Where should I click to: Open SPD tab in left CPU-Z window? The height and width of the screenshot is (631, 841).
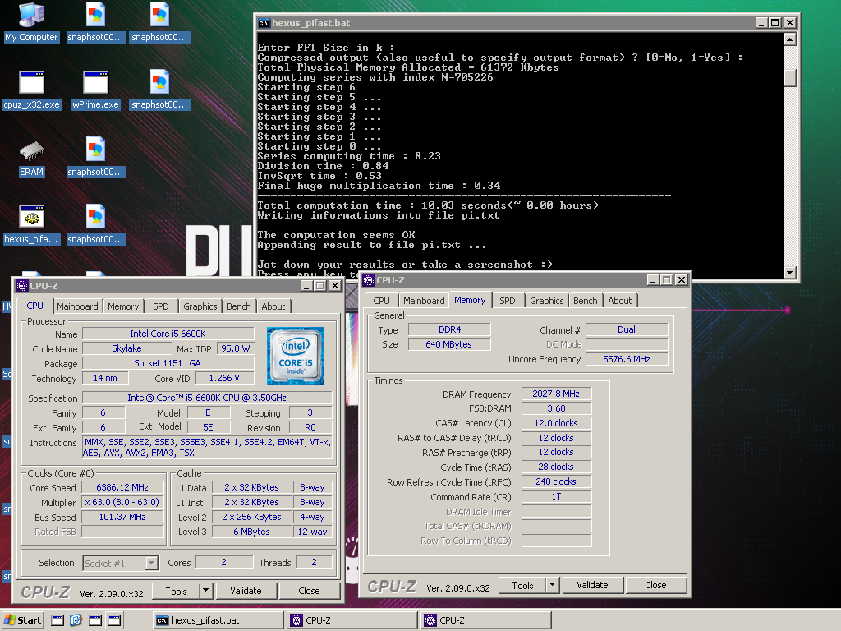pos(160,306)
